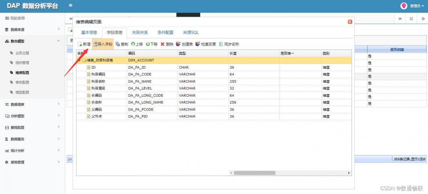Click the fullscreen expand icon
Viewport: 428px width, 194px height.
[x=411, y=19]
